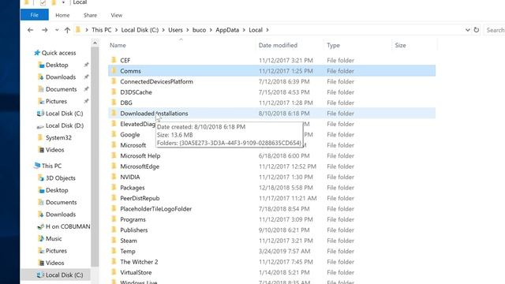The height and width of the screenshot is (284, 505).
Task: Select the Comms folder
Action: (x=271, y=71)
